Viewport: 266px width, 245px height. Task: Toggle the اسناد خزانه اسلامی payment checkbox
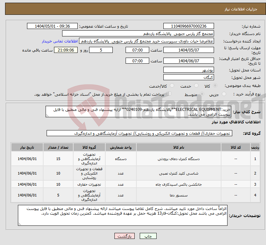tap(169, 94)
